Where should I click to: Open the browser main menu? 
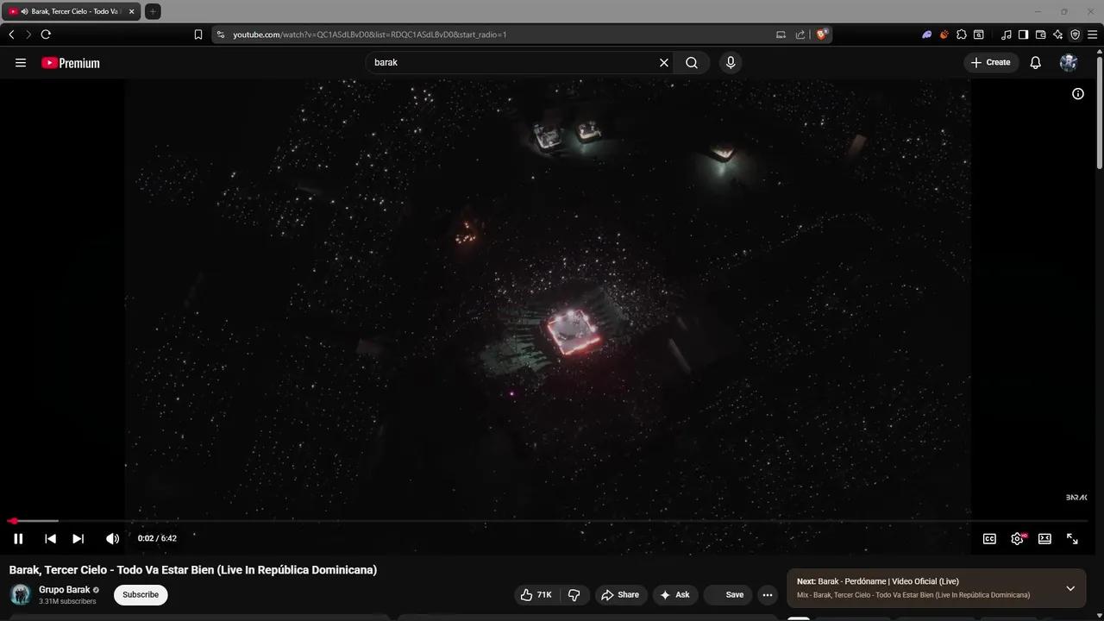click(x=1092, y=34)
